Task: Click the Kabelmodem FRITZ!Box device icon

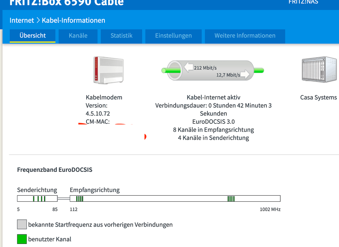Action: click(x=108, y=70)
